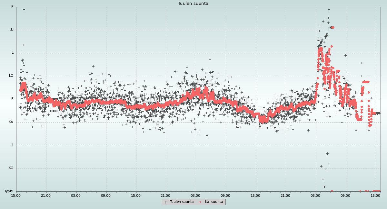The width and height of the screenshot is (387, 209).
Task: Select the "KO" y-axis label
Action: 11,168
